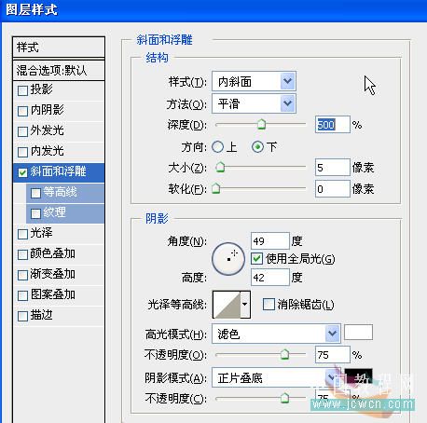Enable the 消除锯齿 anti-alias checkbox
The image size is (427, 423).
tap(269, 305)
